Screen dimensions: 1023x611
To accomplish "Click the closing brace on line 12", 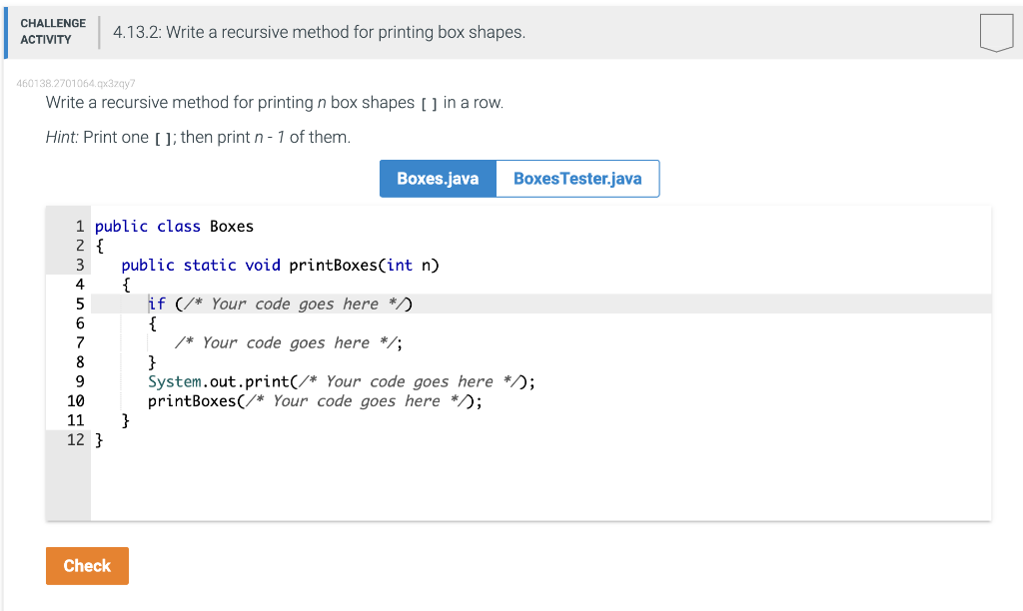I will tap(100, 439).
